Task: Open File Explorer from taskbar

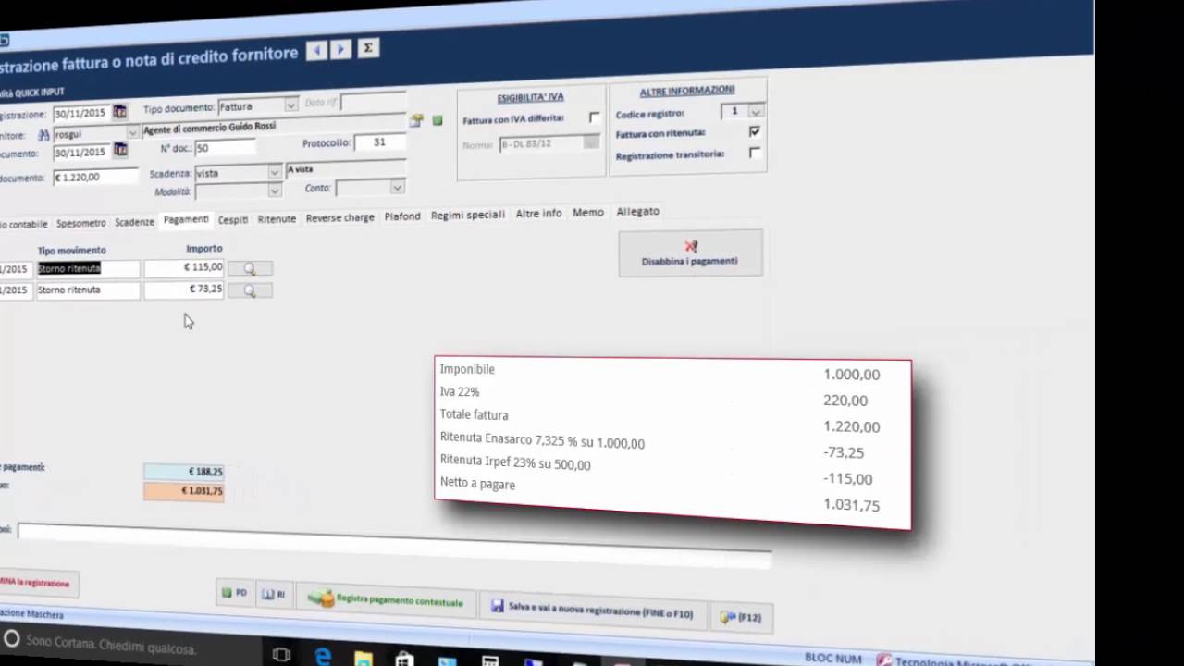Action: point(364,658)
